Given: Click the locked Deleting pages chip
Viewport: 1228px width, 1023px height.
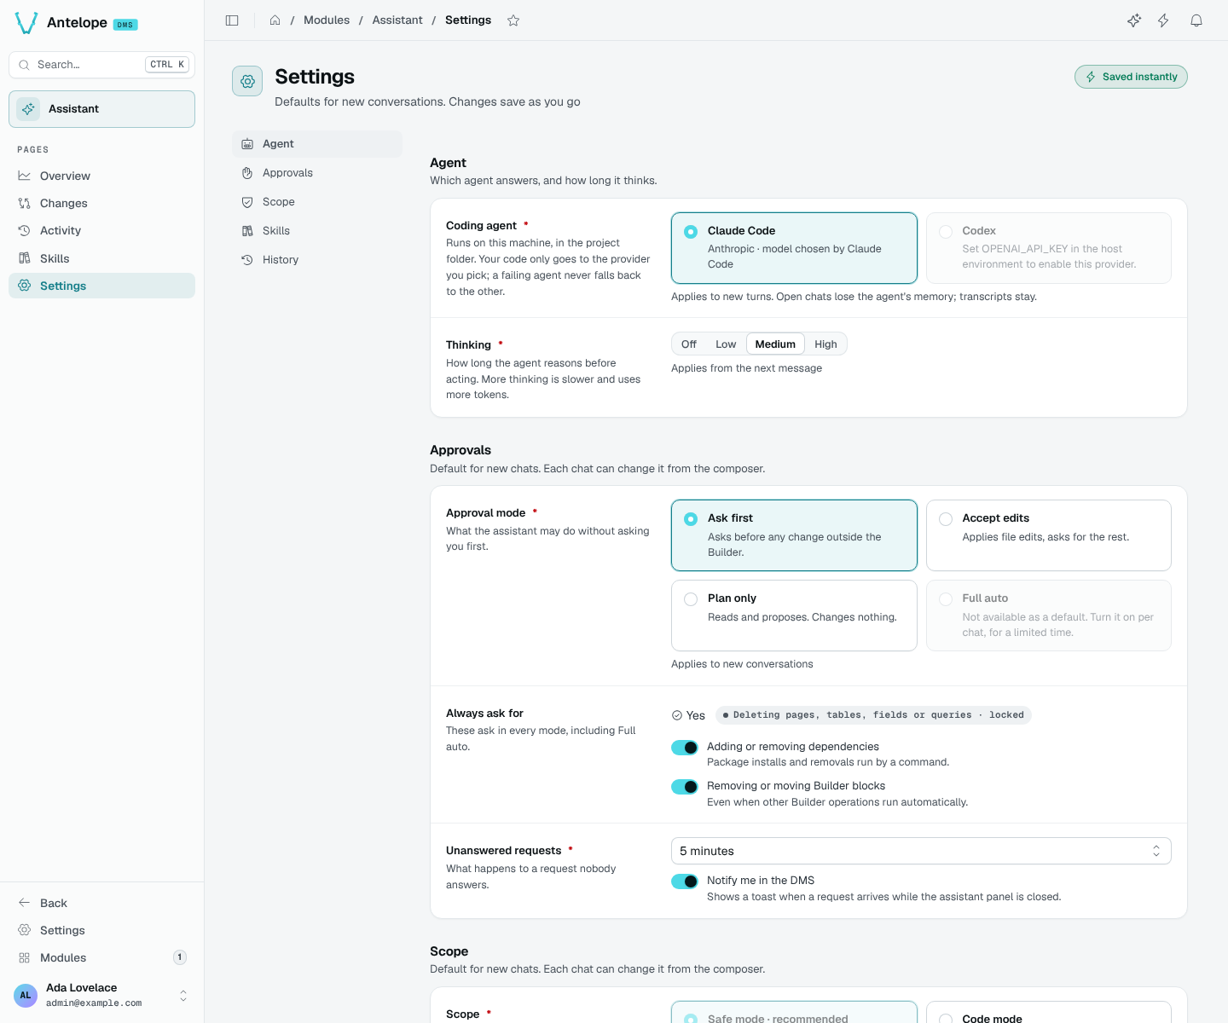Looking at the screenshot, I should [873, 715].
